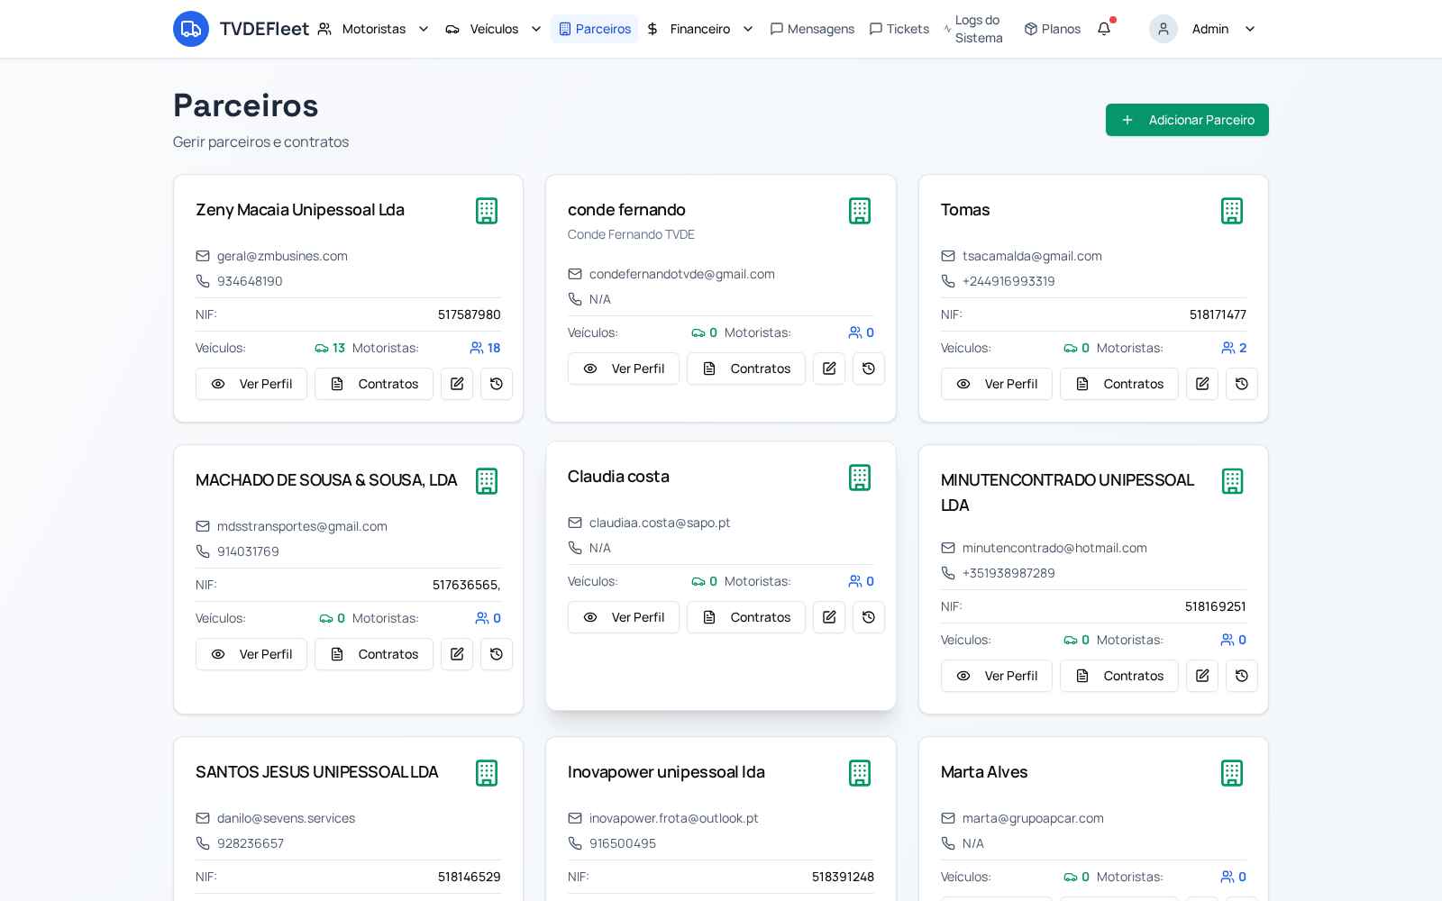This screenshot has width=1442, height=901.
Task: Click the TVDEFleet brand name
Action: point(264,29)
